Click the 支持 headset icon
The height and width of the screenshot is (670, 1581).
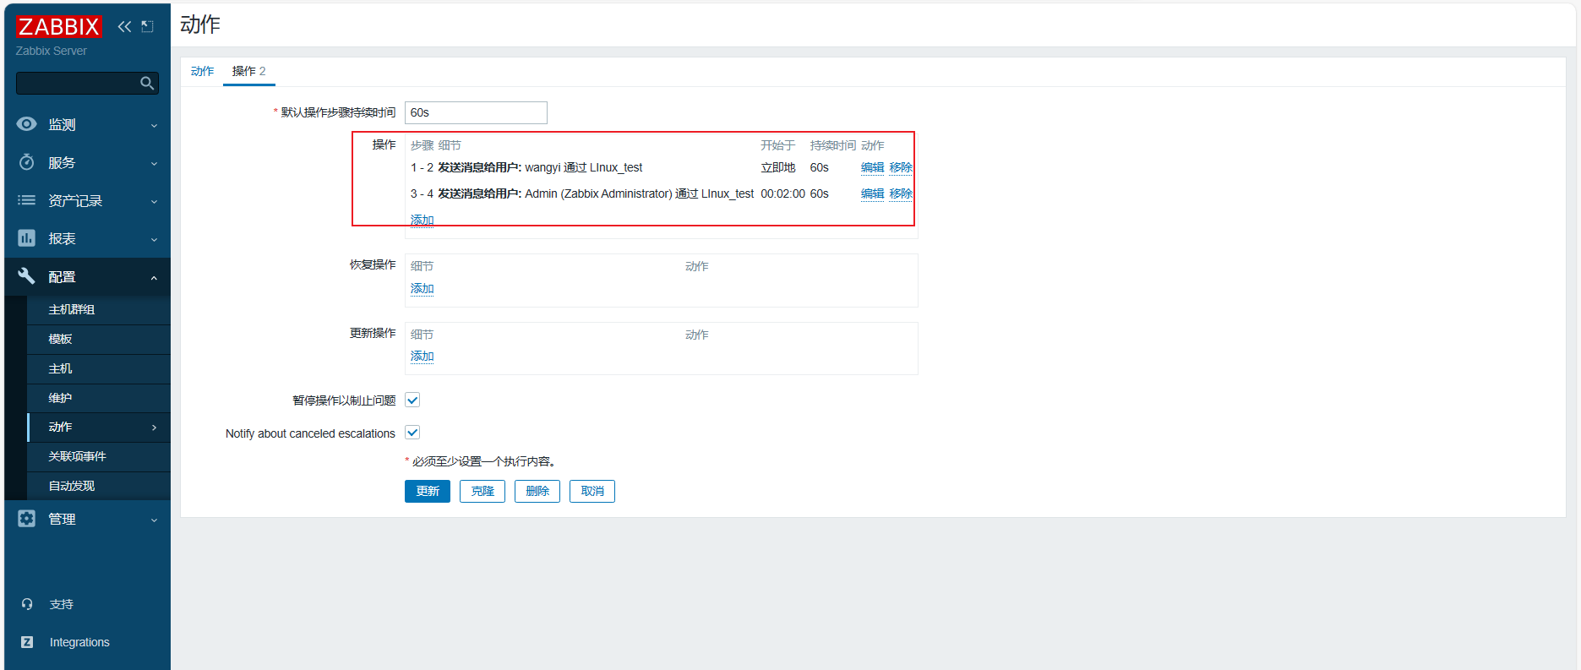point(27,604)
